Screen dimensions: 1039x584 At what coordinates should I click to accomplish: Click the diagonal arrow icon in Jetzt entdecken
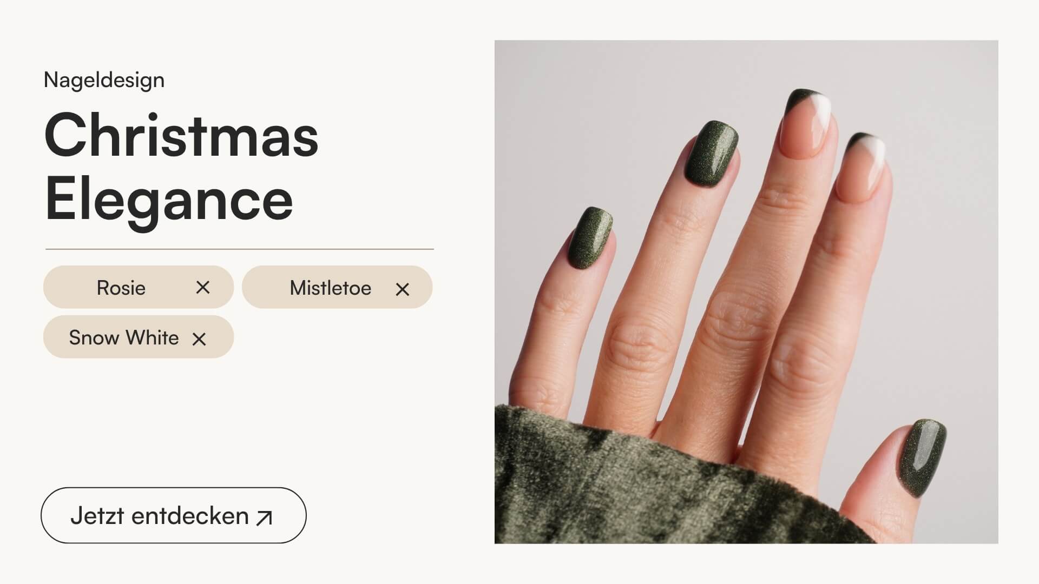(264, 518)
